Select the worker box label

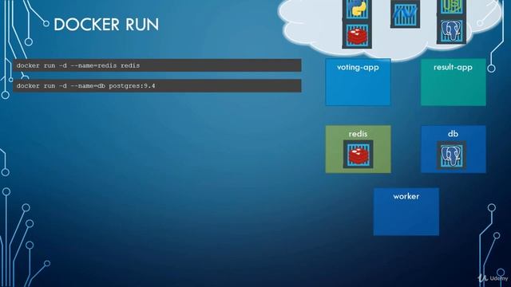pyautogui.click(x=406, y=196)
